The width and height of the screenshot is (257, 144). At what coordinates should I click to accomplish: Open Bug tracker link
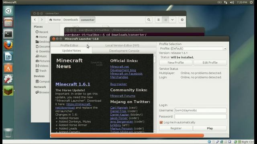point(118,84)
